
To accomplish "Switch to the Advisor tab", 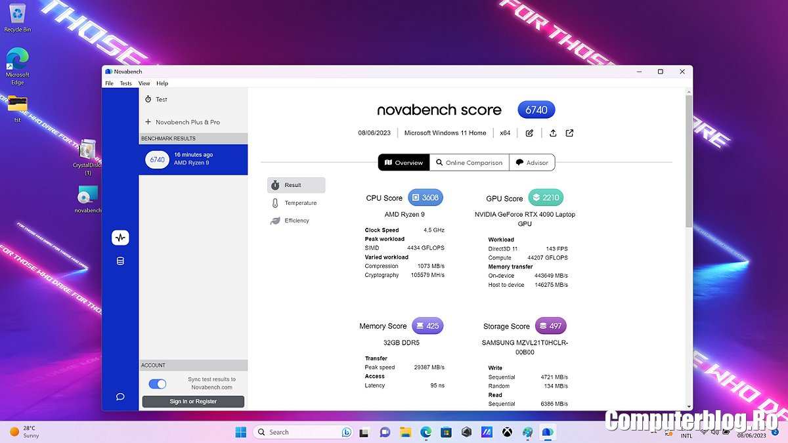I will [x=532, y=163].
